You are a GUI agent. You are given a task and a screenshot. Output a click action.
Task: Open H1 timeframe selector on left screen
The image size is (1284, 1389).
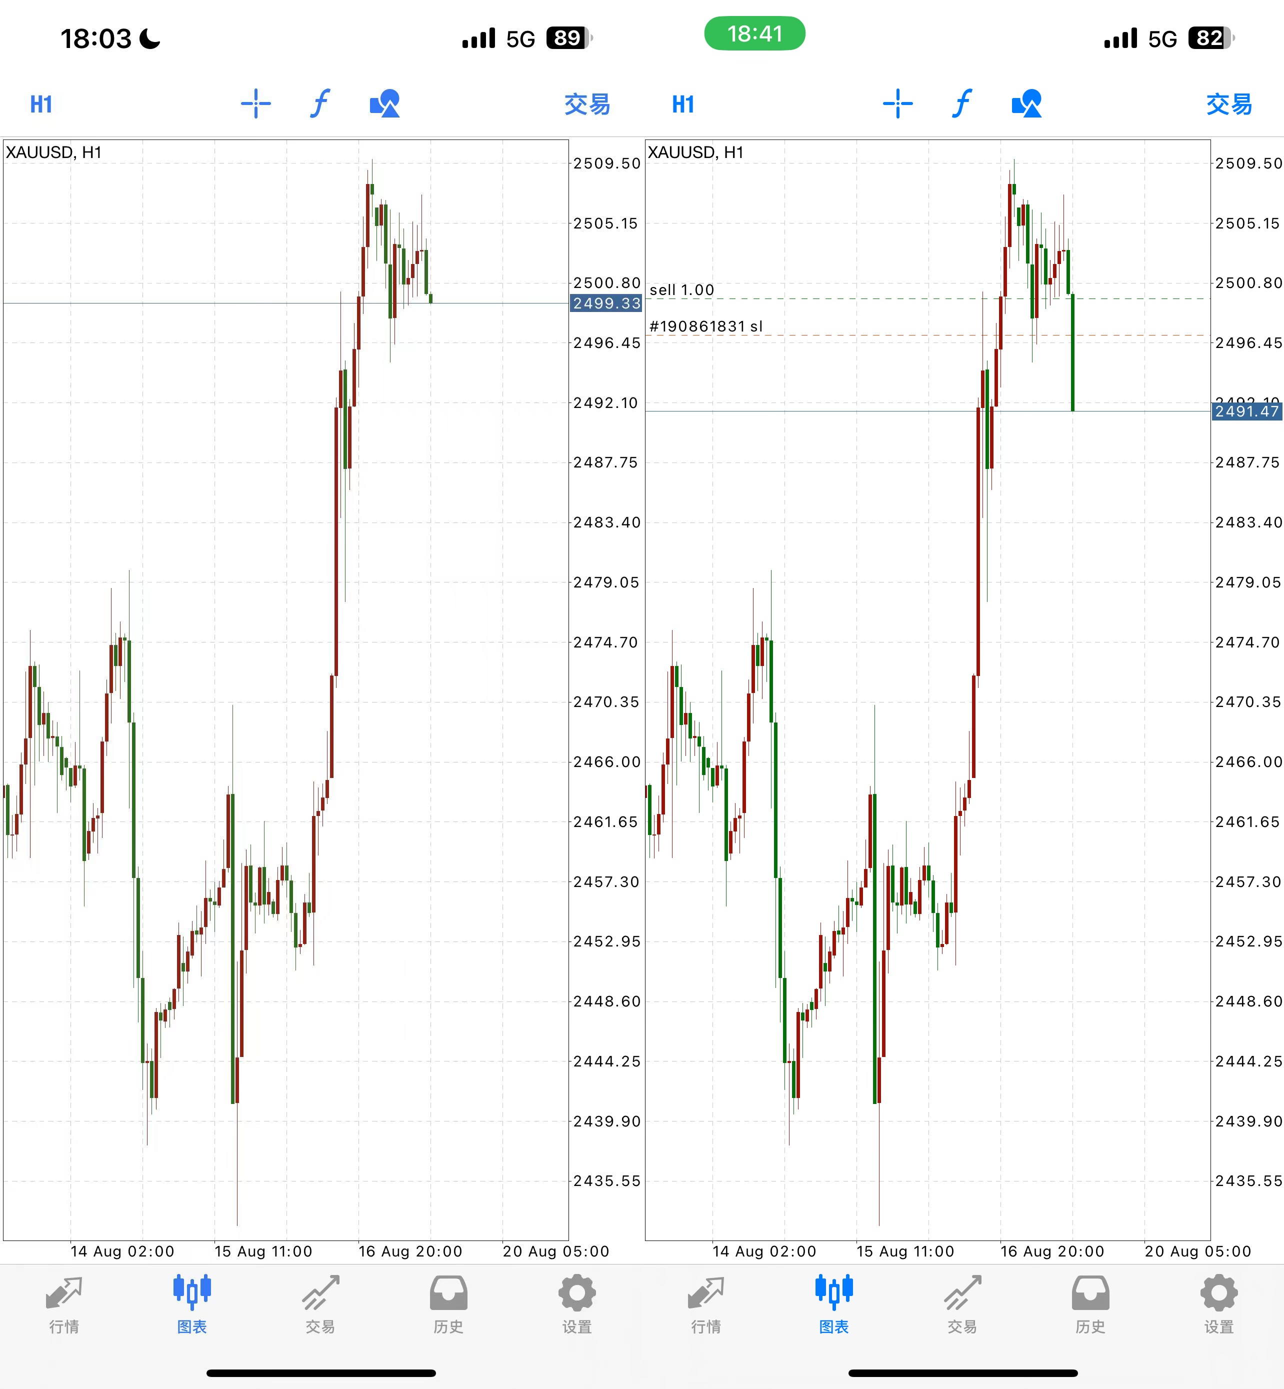41,104
